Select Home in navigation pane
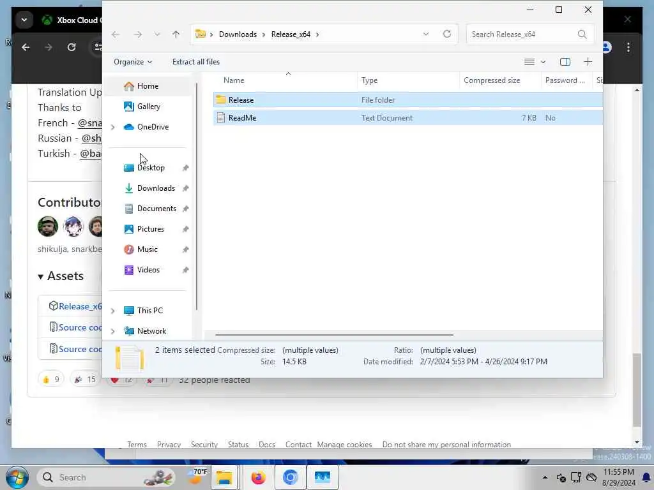Image resolution: width=654 pixels, height=490 pixels. pyautogui.click(x=148, y=86)
